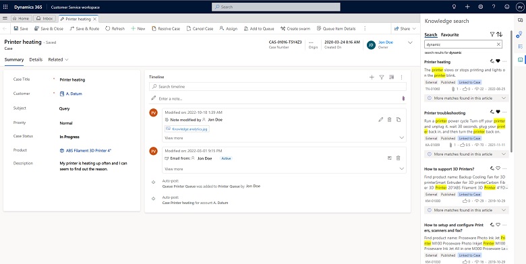
Task: Create a New case record
Action: pos(138,29)
